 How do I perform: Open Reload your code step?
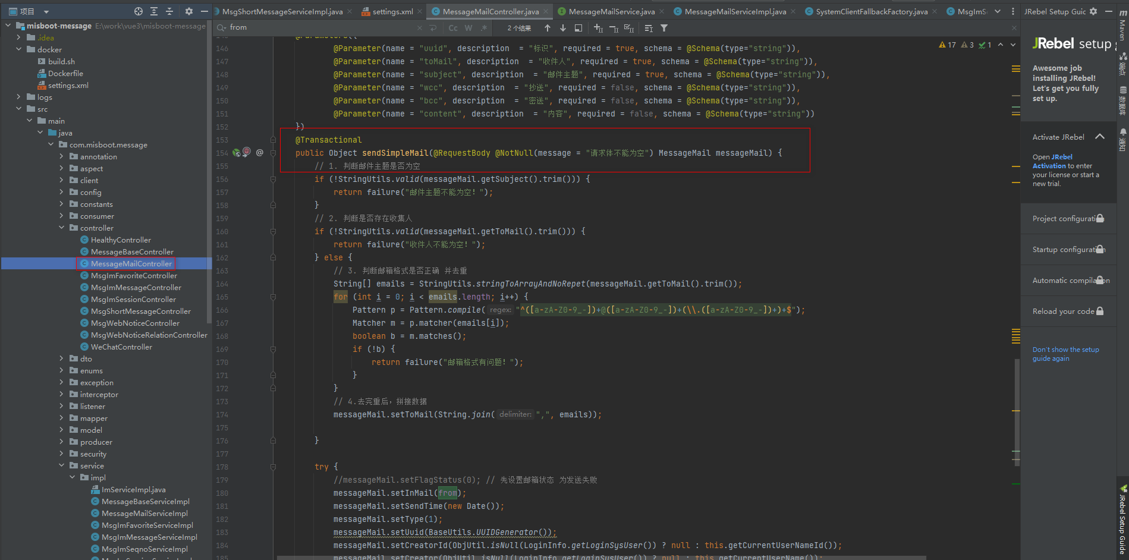coord(1068,312)
